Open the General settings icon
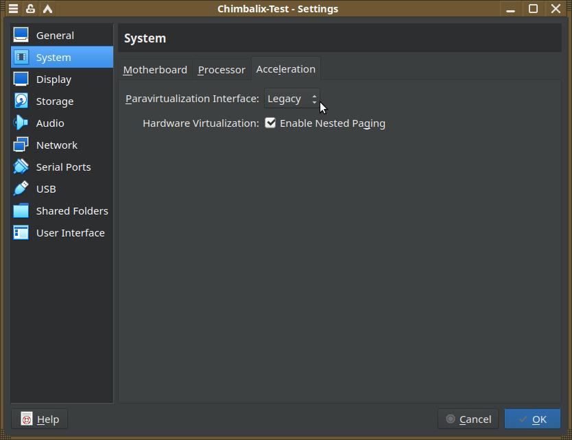The width and height of the screenshot is (572, 440). (21, 35)
